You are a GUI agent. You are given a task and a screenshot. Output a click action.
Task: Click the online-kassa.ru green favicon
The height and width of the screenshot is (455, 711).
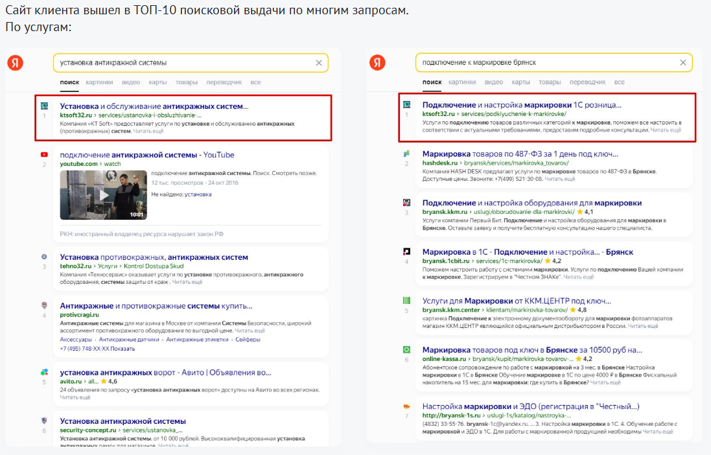coord(407,350)
